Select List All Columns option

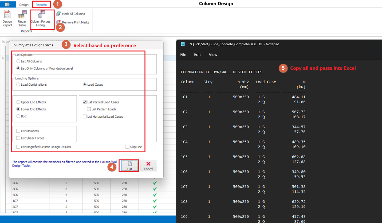pyautogui.click(x=18, y=61)
